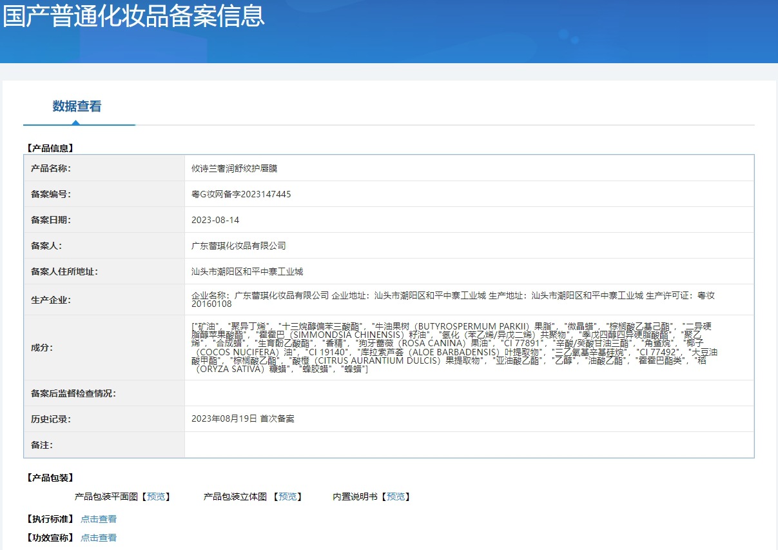778x550 pixels.
Task: Select the 成分 ingredients list text
Action: coord(454,348)
